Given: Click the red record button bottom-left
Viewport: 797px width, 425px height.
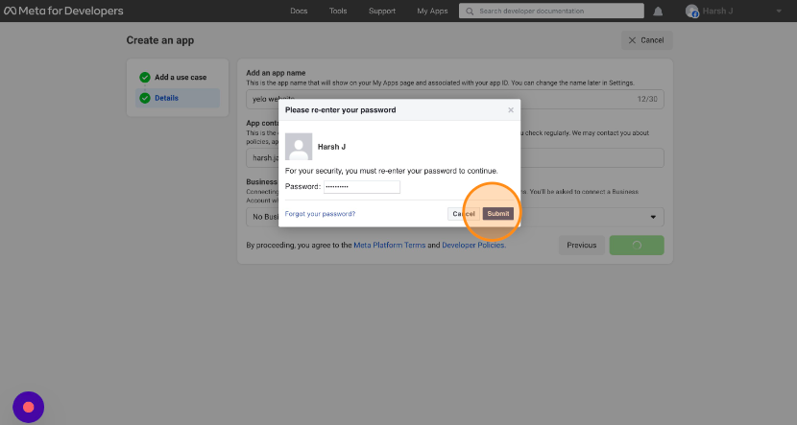Looking at the screenshot, I should click(29, 407).
